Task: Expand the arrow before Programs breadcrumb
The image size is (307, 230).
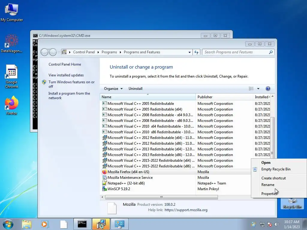Action: [98, 52]
